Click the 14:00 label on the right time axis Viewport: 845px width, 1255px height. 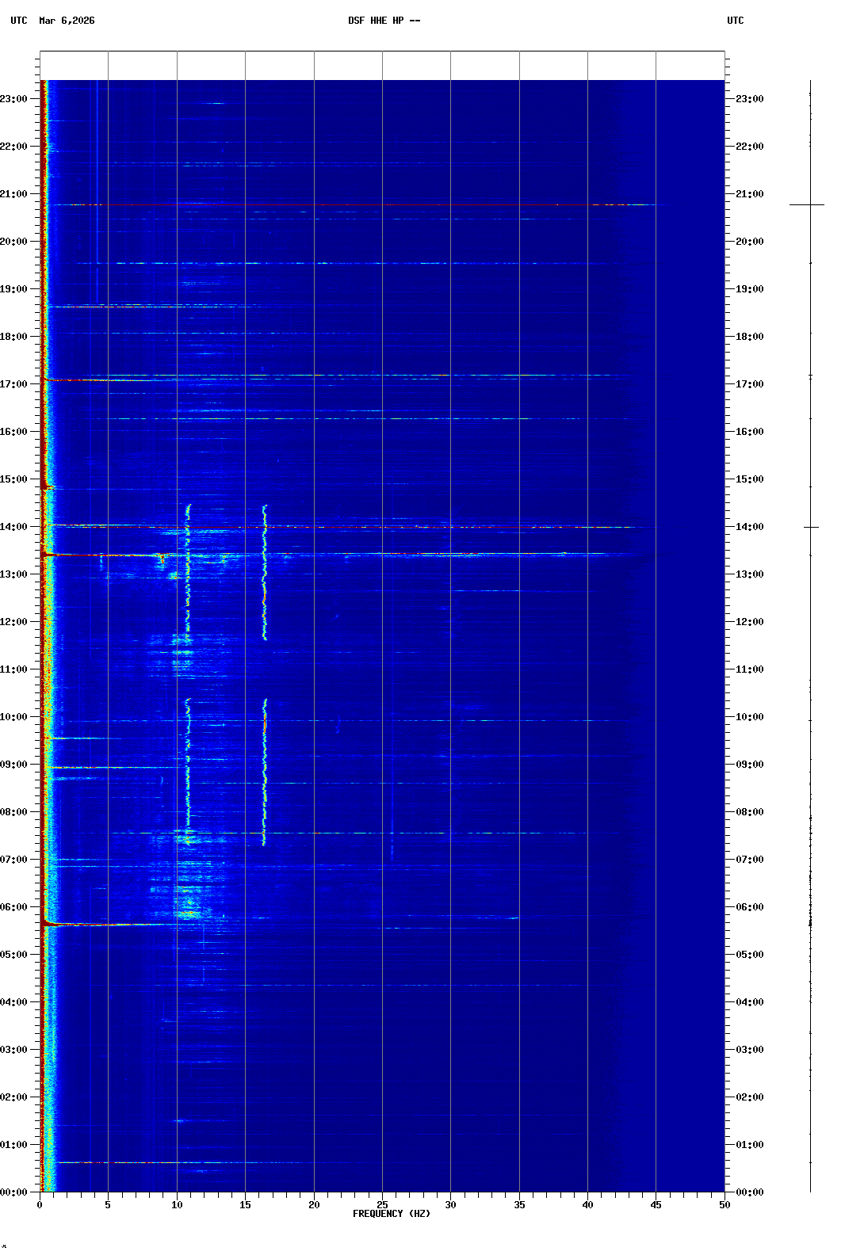(749, 527)
